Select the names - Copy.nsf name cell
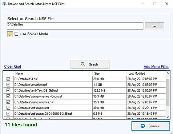173x134 pixels. coord(53,96)
